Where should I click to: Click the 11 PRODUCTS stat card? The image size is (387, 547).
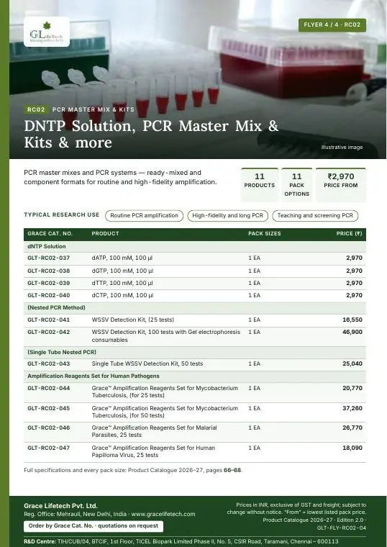pos(260,184)
